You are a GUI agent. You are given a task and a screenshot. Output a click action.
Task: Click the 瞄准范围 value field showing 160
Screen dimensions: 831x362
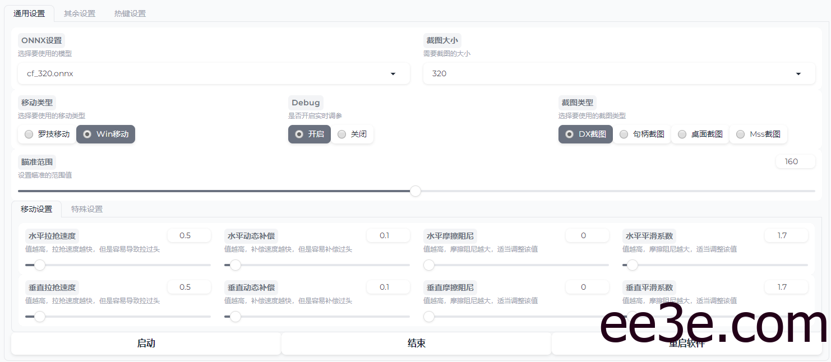tap(795, 161)
